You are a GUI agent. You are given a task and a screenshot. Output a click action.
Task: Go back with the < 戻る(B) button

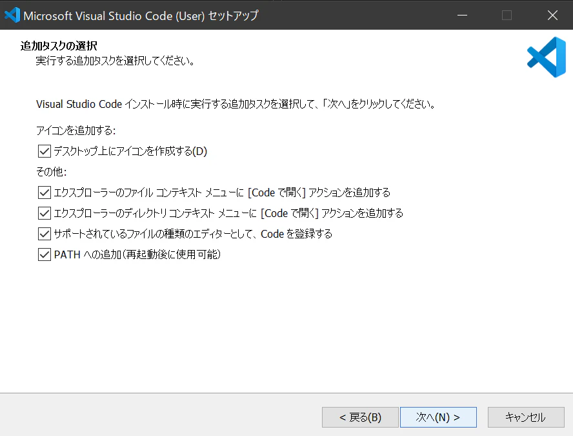point(360,417)
